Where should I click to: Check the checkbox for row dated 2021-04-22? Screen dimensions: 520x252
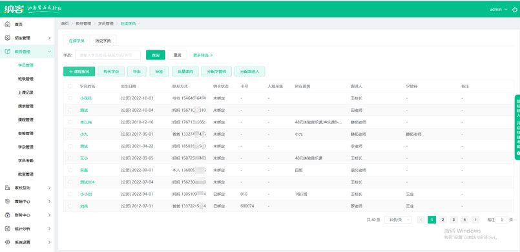pos(70,146)
